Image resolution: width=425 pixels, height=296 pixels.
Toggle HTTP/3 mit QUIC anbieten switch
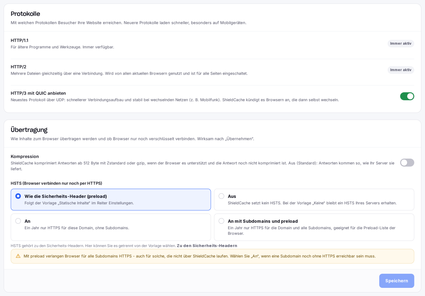[407, 96]
